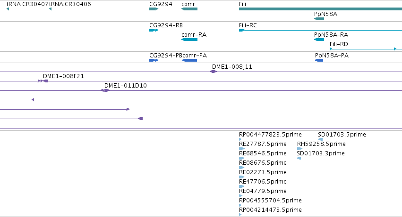Click the RP004214473.5prime EST label
Viewport: 402px width, 217px height.
point(270,210)
